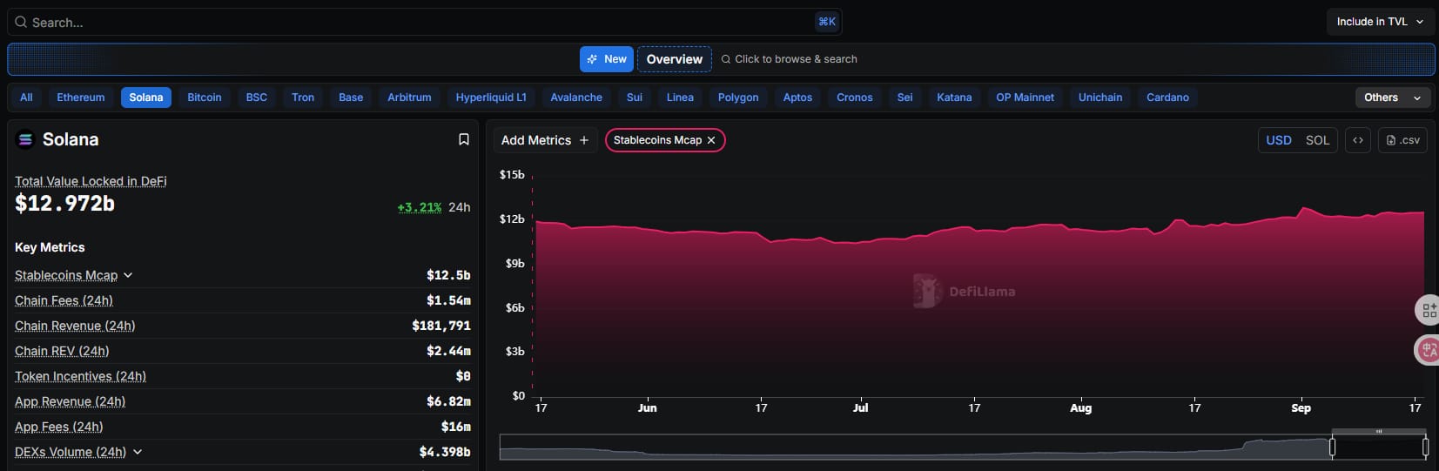The image size is (1439, 471).
Task: Select the OP Mainnet chain tab
Action: click(x=1025, y=98)
